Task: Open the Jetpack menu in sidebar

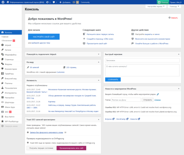Action: tap(8, 45)
